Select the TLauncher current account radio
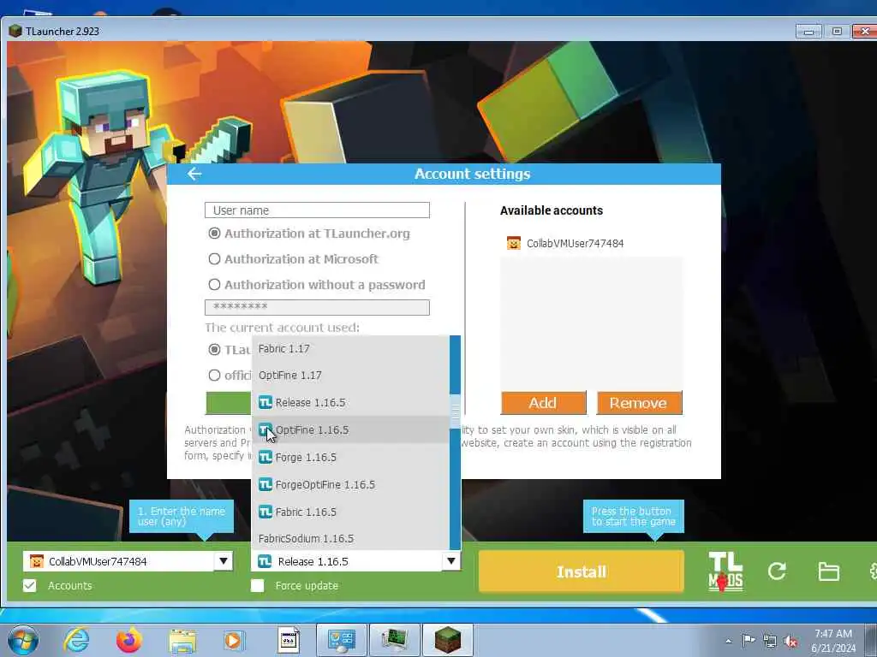The image size is (877, 657). 214,350
